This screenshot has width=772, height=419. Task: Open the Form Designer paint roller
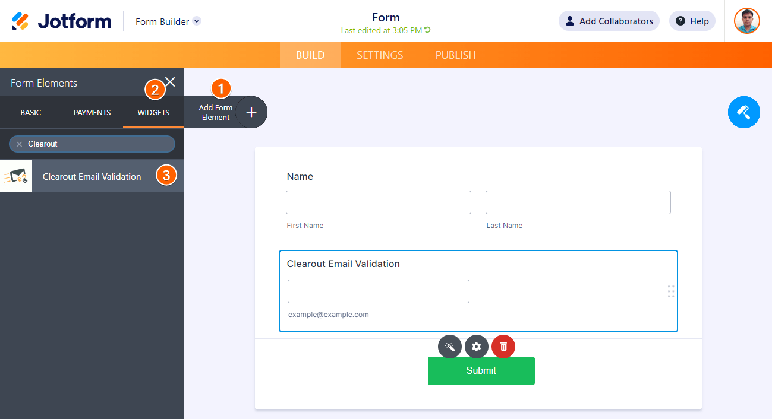pos(744,112)
